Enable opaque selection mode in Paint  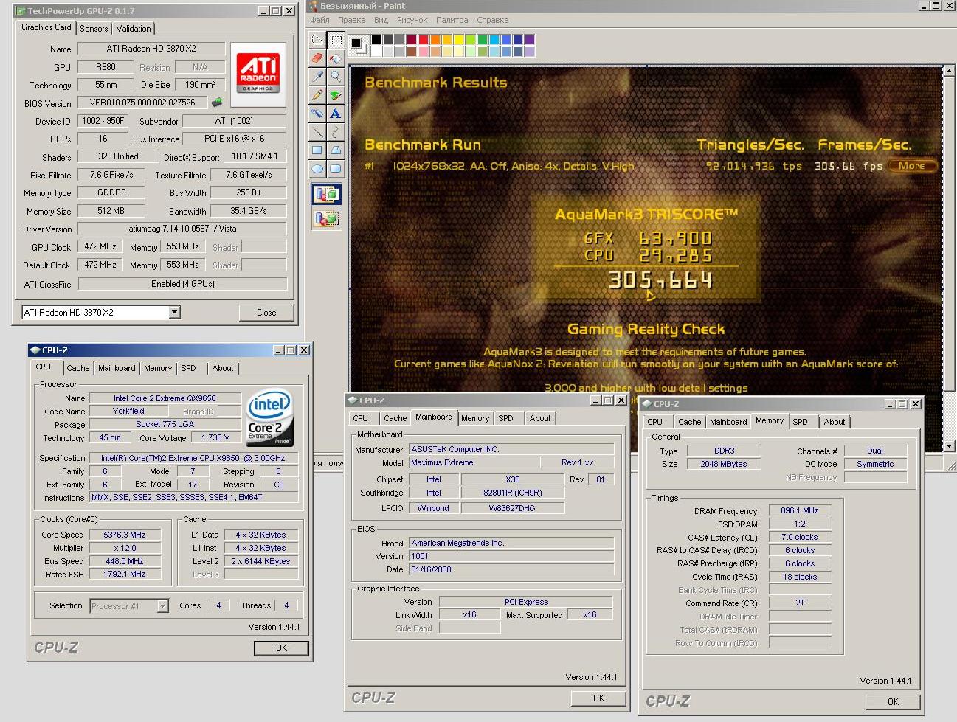[326, 195]
